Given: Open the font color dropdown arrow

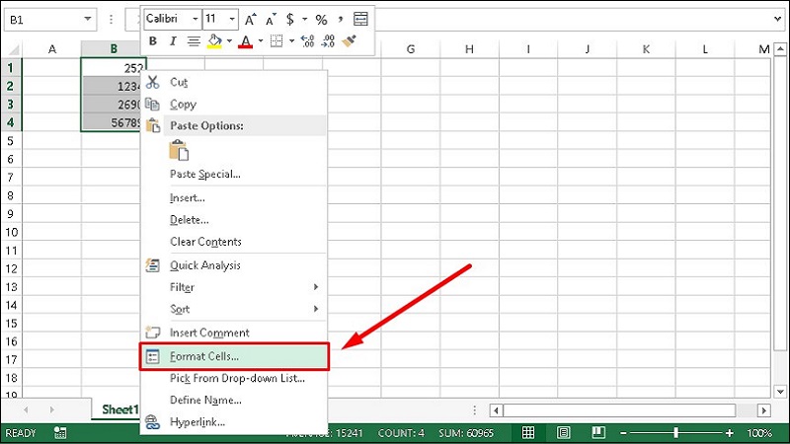Looking at the screenshot, I should (261, 41).
